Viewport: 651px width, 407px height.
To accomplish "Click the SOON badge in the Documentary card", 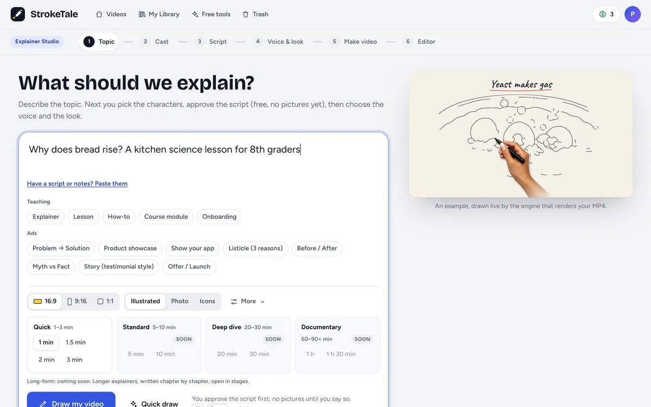I will click(x=362, y=339).
